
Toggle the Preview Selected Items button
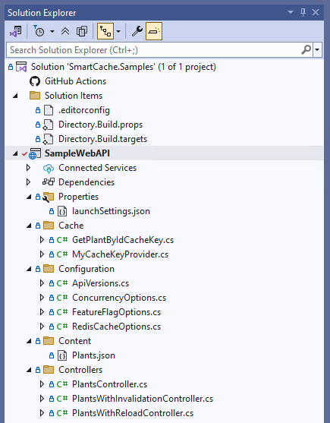click(x=154, y=31)
